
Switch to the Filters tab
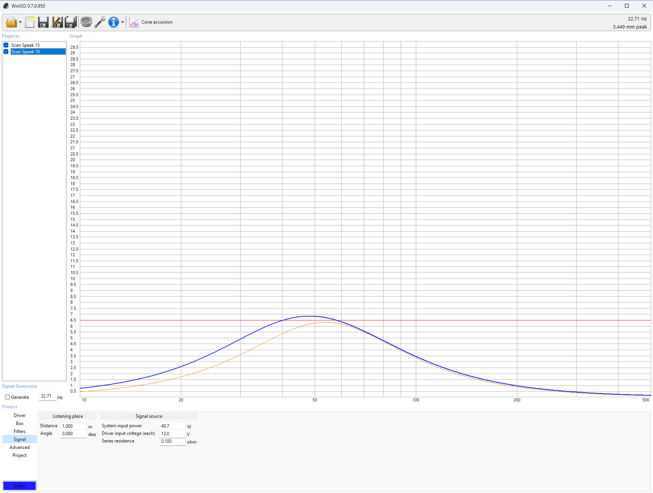pos(20,431)
